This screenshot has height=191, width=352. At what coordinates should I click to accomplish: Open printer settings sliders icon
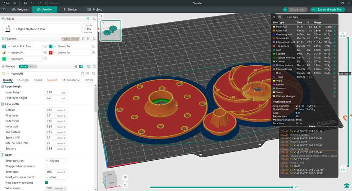[94, 19]
